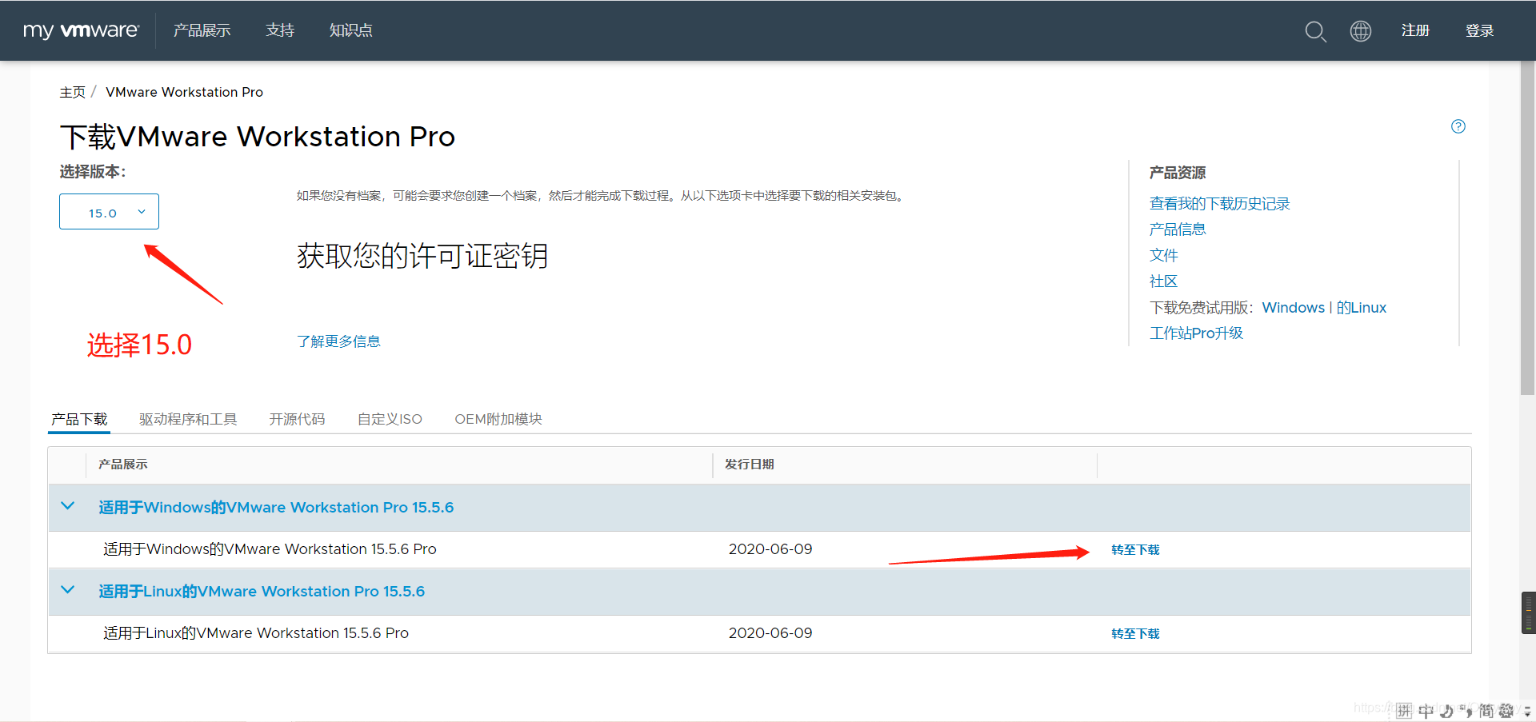The width and height of the screenshot is (1536, 722).
Task: Click row text 适用于Linux的VMware Workstation 15.5.6 Pro
Action: 256,633
